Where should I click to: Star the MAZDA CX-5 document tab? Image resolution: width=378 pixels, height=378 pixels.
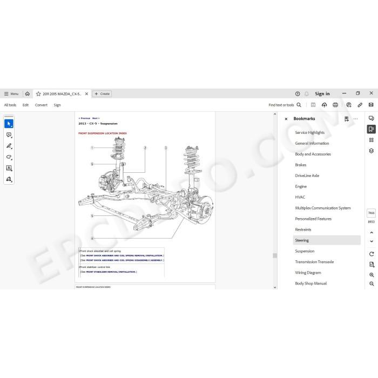(38, 94)
